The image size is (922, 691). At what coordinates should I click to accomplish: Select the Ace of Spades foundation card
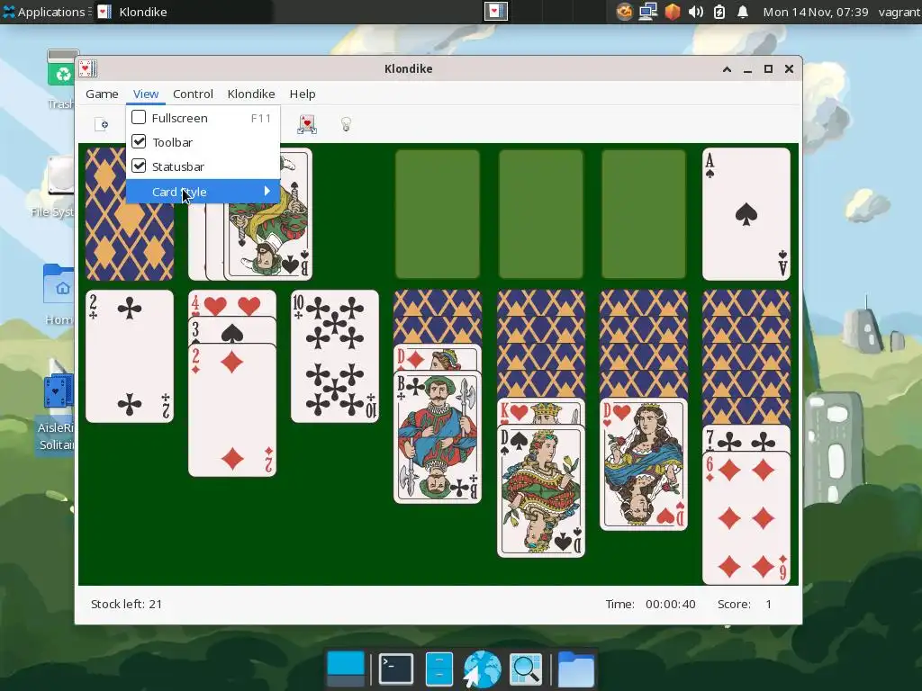coord(746,214)
